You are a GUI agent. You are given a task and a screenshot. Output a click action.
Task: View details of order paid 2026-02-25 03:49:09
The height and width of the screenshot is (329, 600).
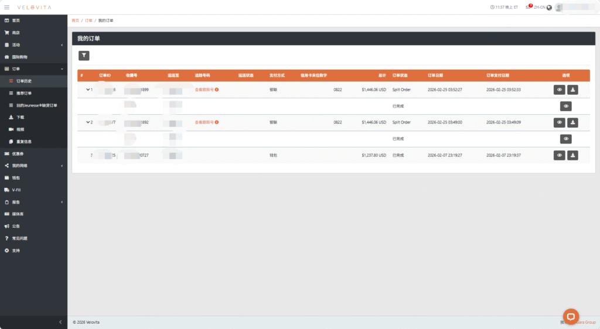tap(560, 122)
